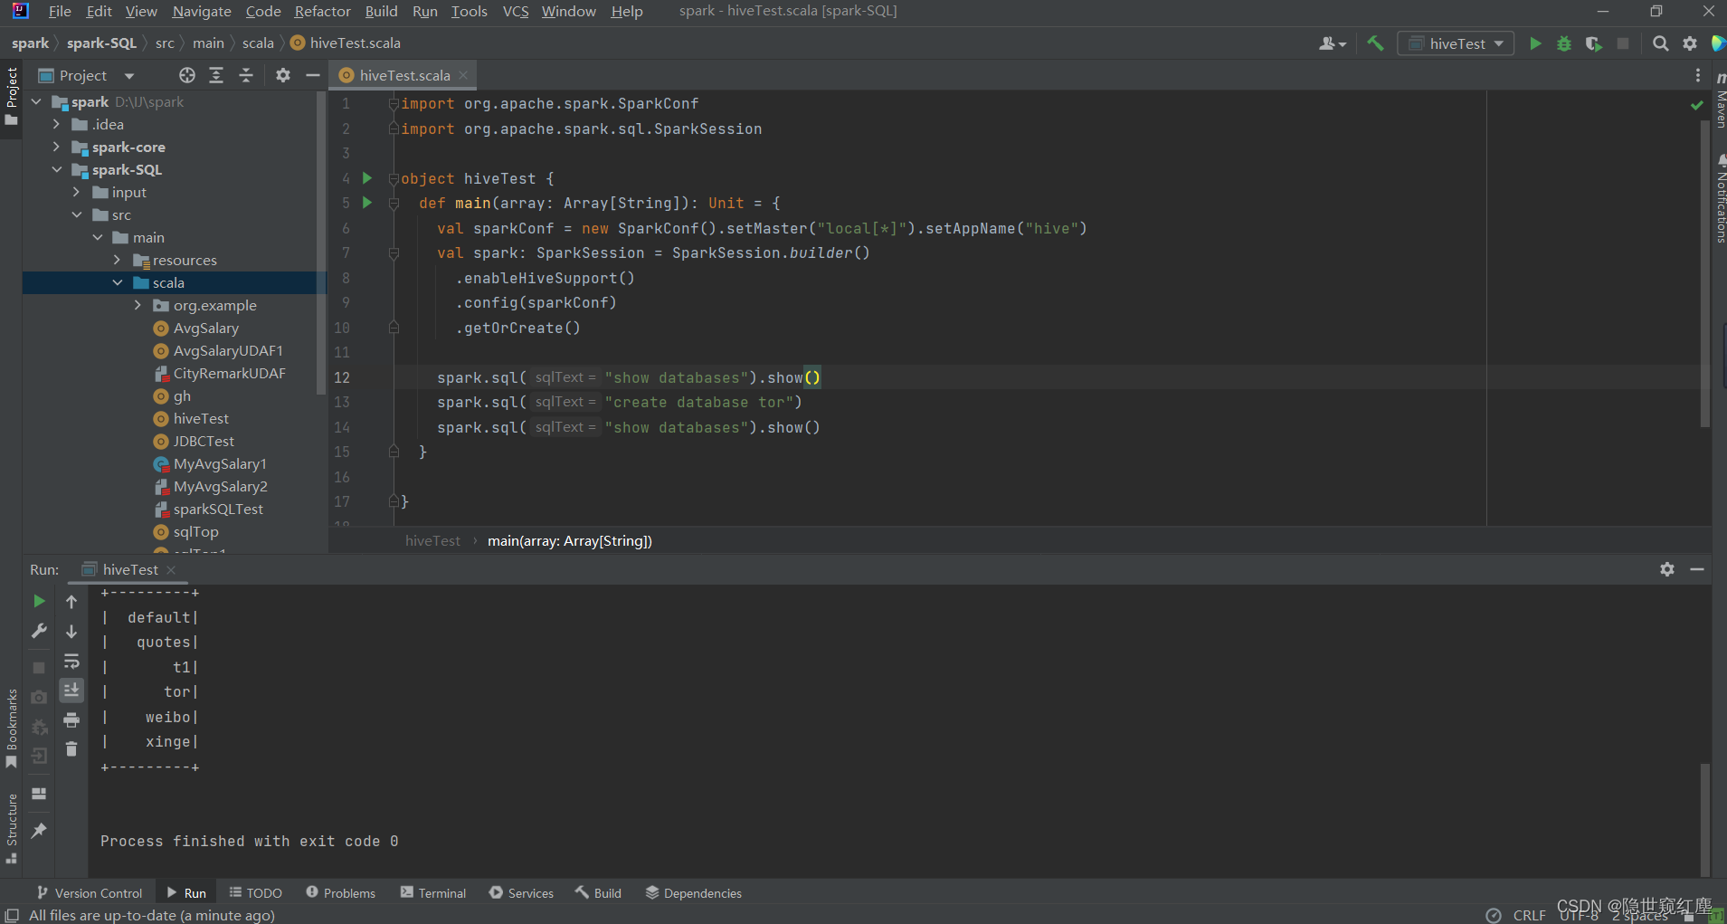Open IDE settings gear in top toolbar

click(1690, 43)
